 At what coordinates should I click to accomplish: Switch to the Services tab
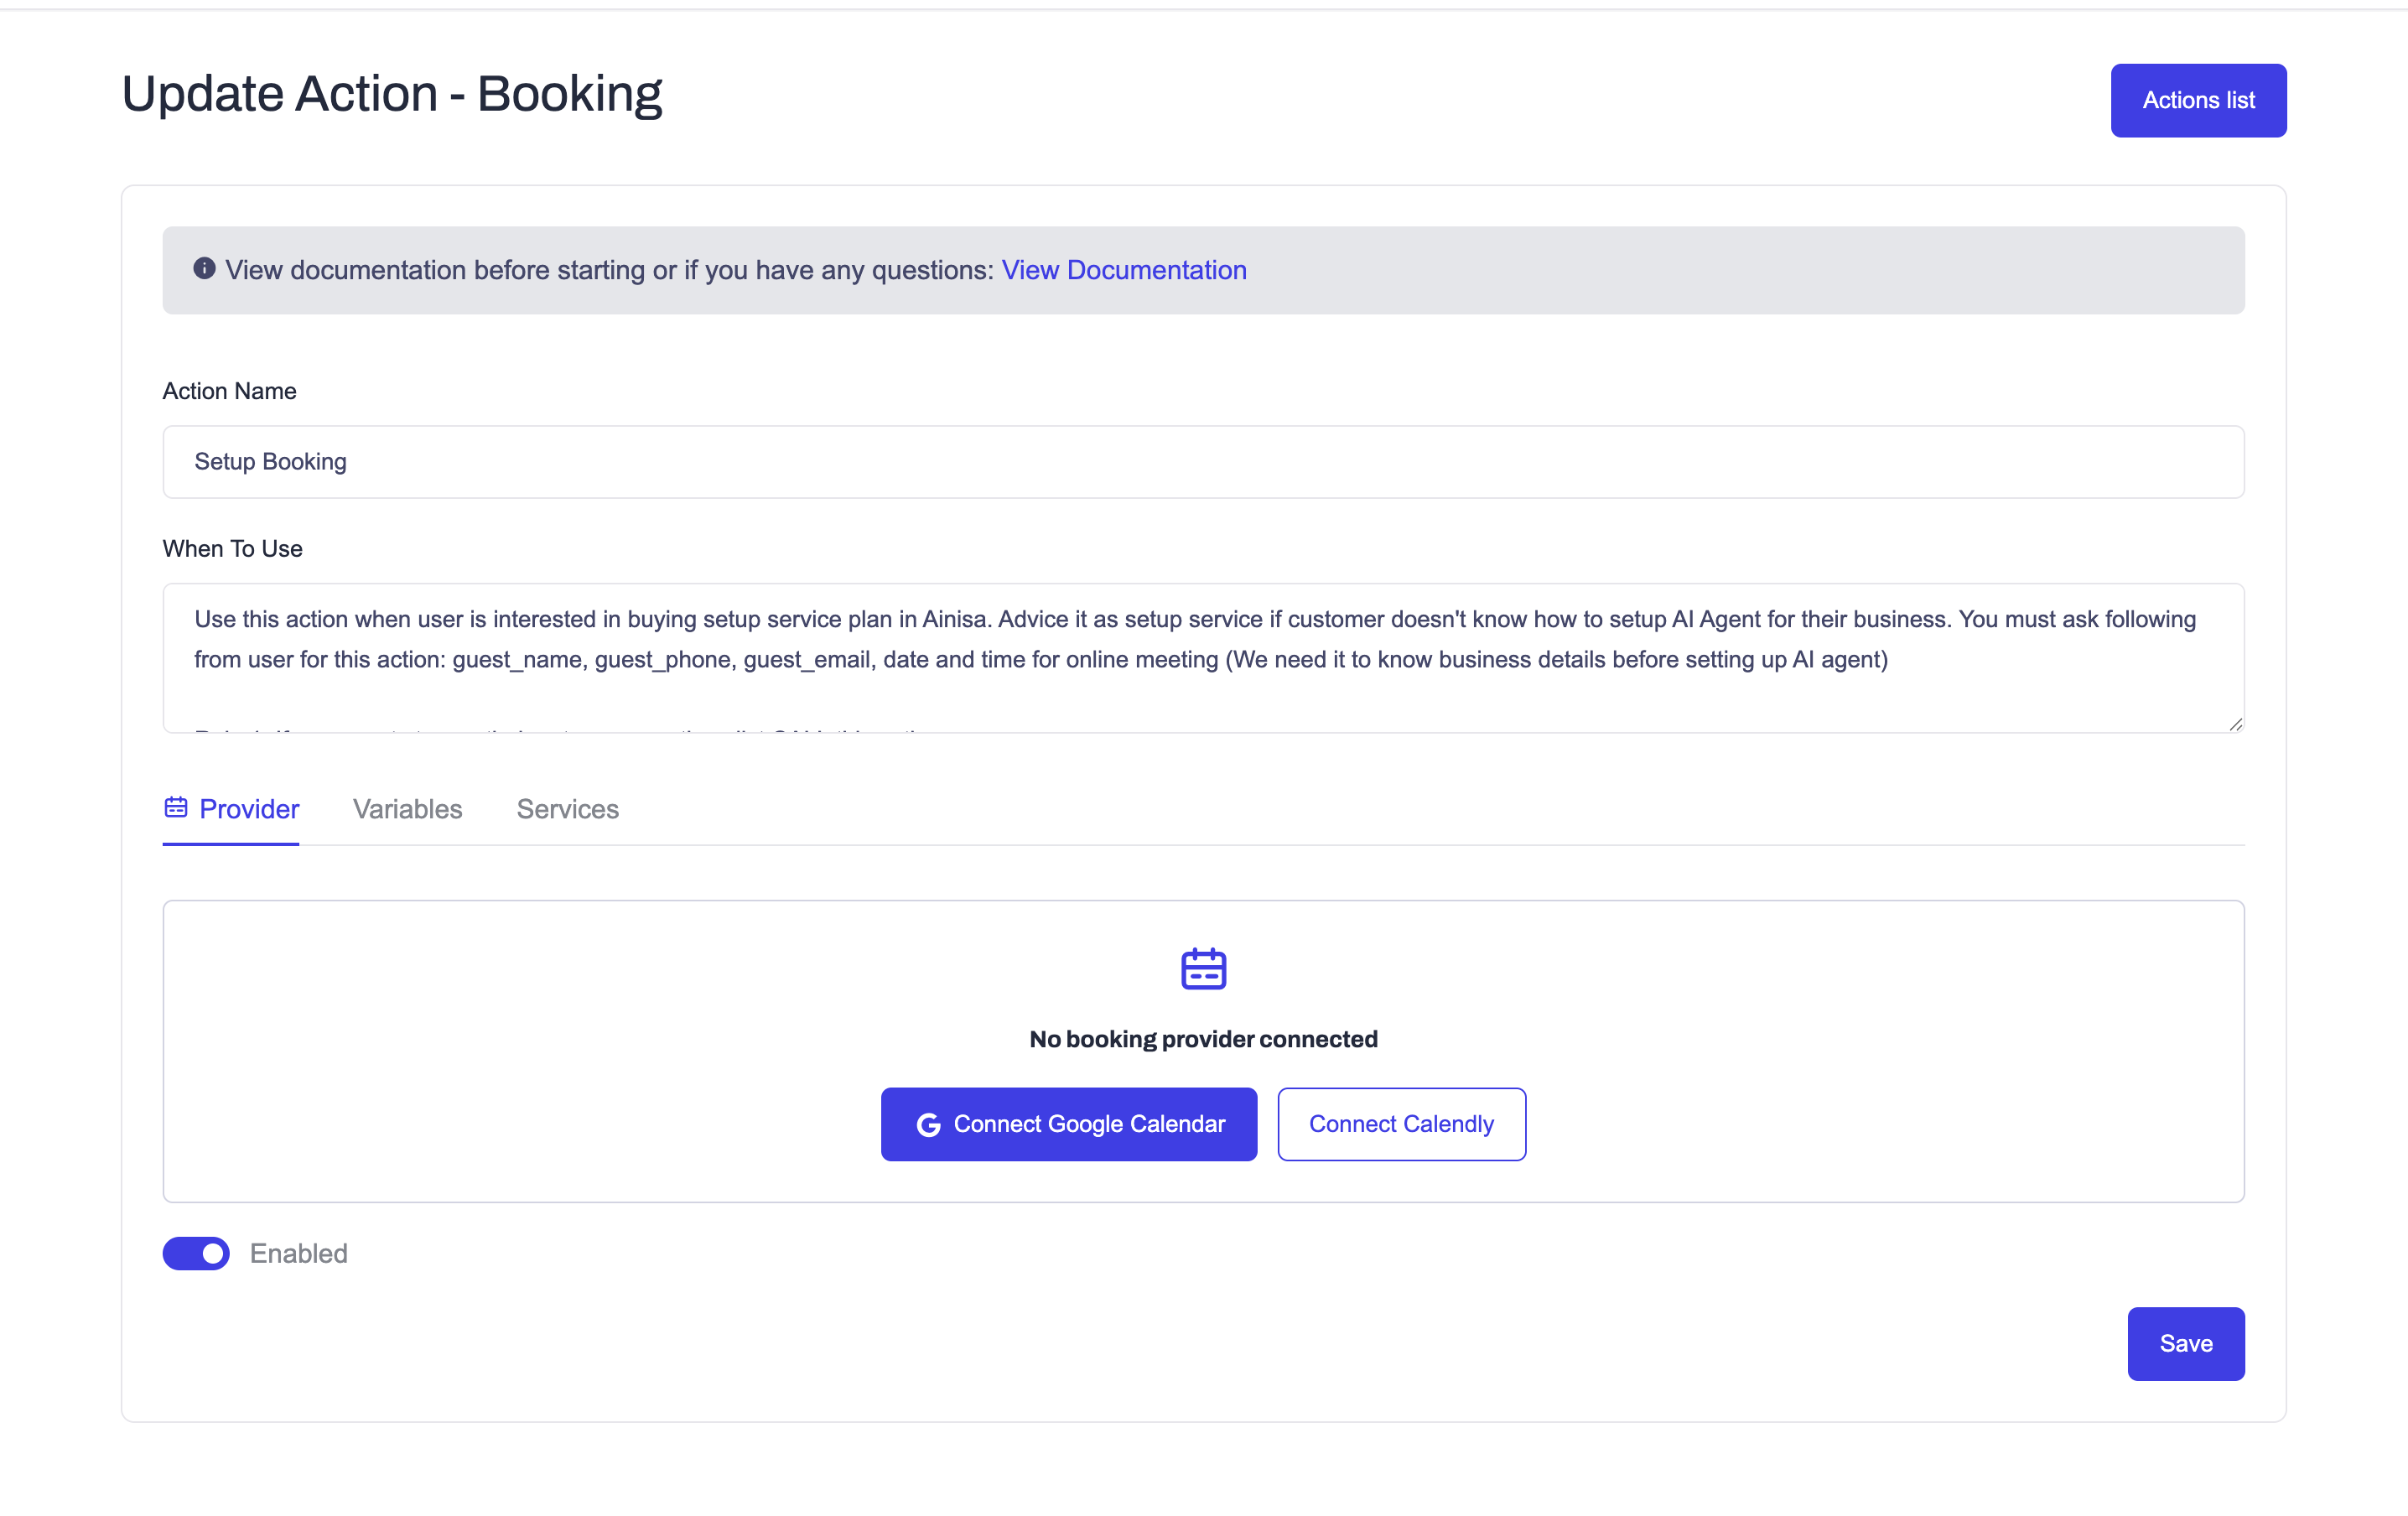tap(568, 809)
